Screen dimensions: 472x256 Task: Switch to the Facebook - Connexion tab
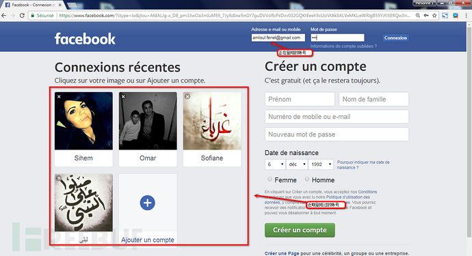34,5
